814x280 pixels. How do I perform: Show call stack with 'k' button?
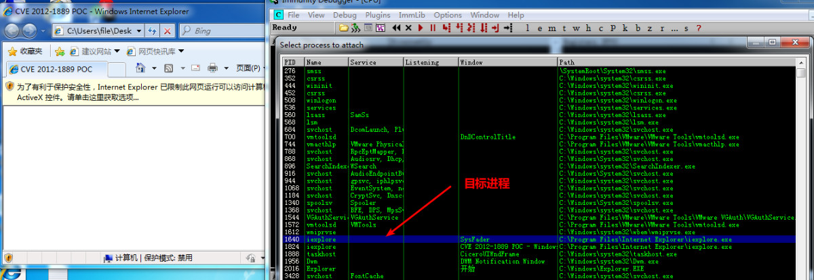coord(625,28)
